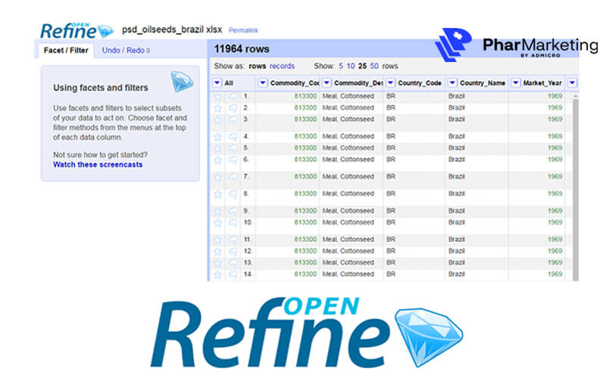This screenshot has width=606, height=378.
Task: Click the diamond icon in facets help panel
Action: coord(182,82)
